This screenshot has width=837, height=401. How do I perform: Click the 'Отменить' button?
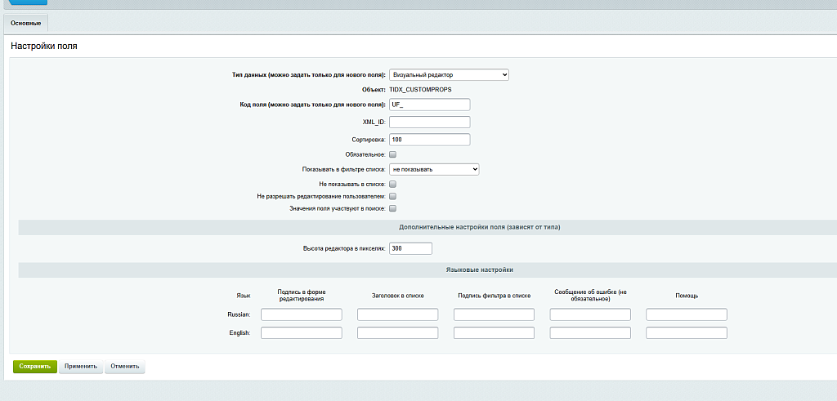tap(125, 367)
